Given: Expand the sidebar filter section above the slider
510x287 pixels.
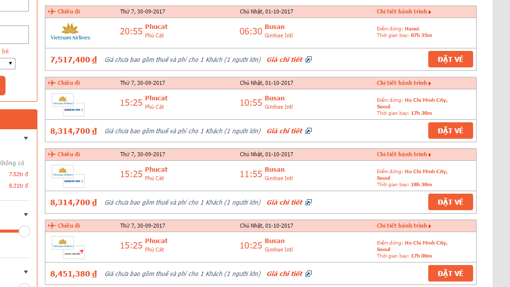Looking at the screenshot, I should pyautogui.click(x=26, y=215).
